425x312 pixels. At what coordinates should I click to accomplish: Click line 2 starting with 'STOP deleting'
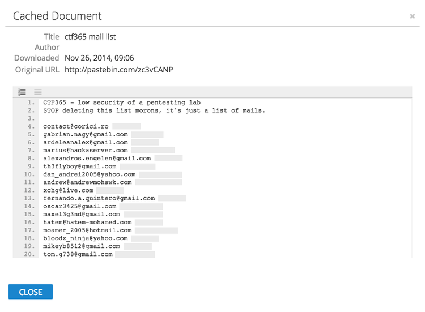click(x=154, y=110)
